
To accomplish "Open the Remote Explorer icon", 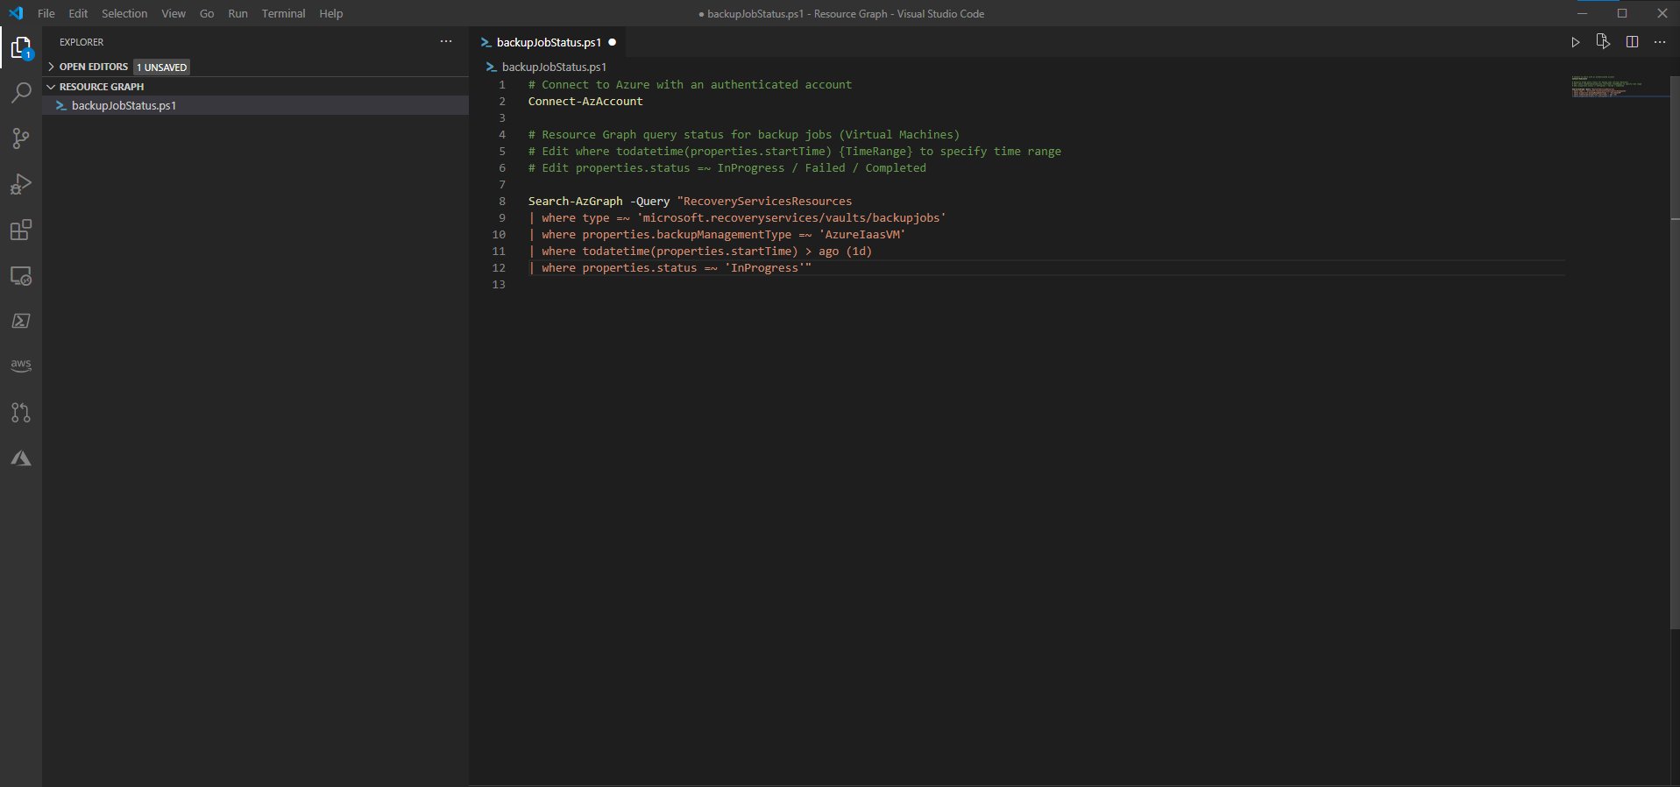I will (x=21, y=276).
